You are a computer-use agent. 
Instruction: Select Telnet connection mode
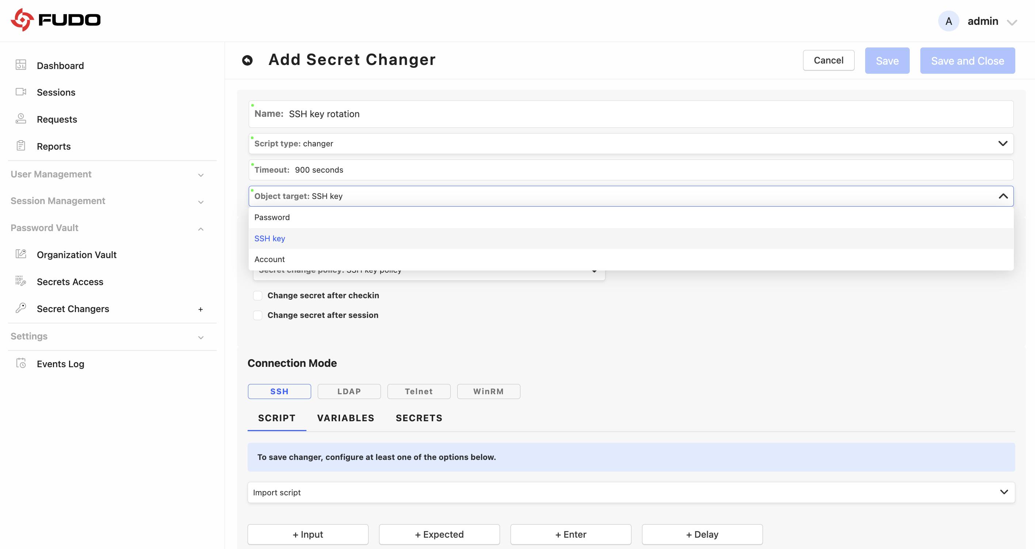coord(419,391)
